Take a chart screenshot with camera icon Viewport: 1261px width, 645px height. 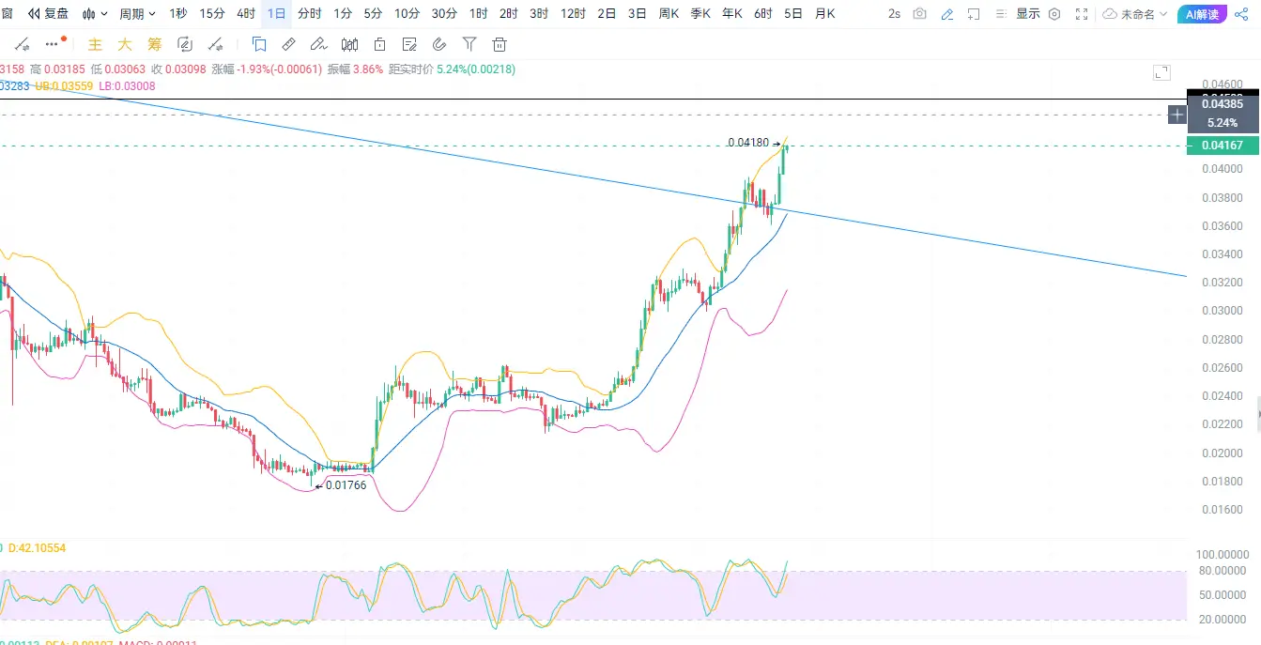(919, 14)
